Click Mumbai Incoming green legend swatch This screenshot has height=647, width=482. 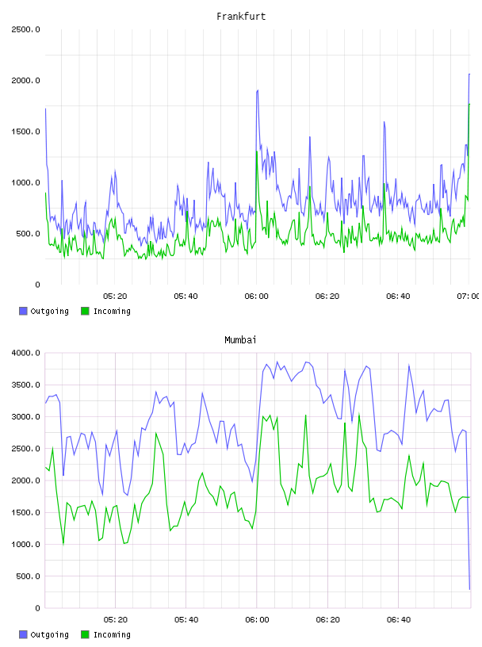(85, 634)
